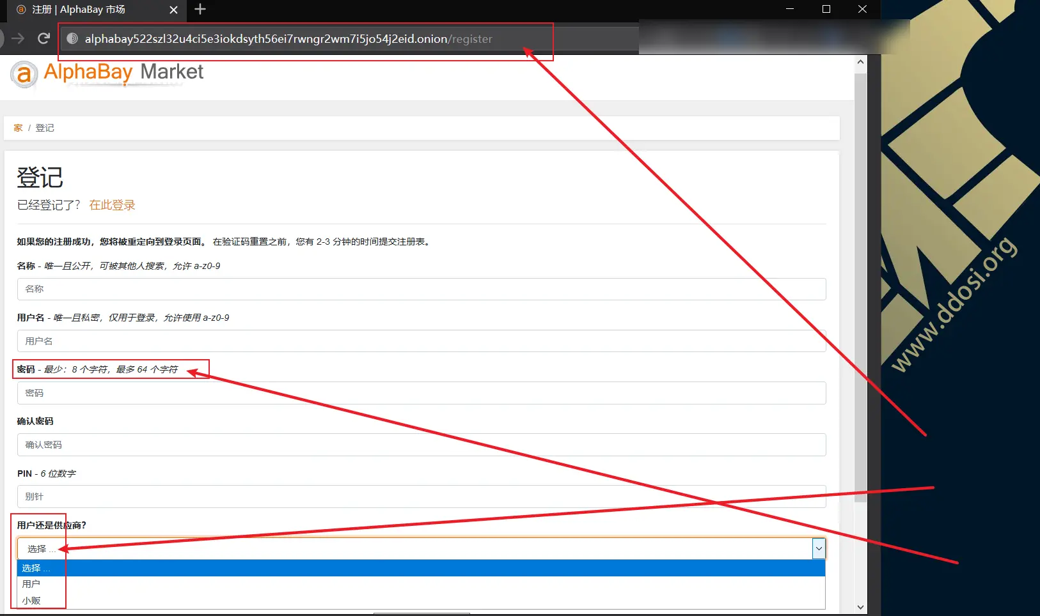This screenshot has height=616, width=1040.
Task: Select the 注册 | AlphaBay 市场 tab
Action: point(96,10)
